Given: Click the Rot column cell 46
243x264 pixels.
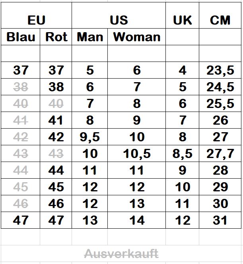Looking at the screenshot, I should 56,204.
